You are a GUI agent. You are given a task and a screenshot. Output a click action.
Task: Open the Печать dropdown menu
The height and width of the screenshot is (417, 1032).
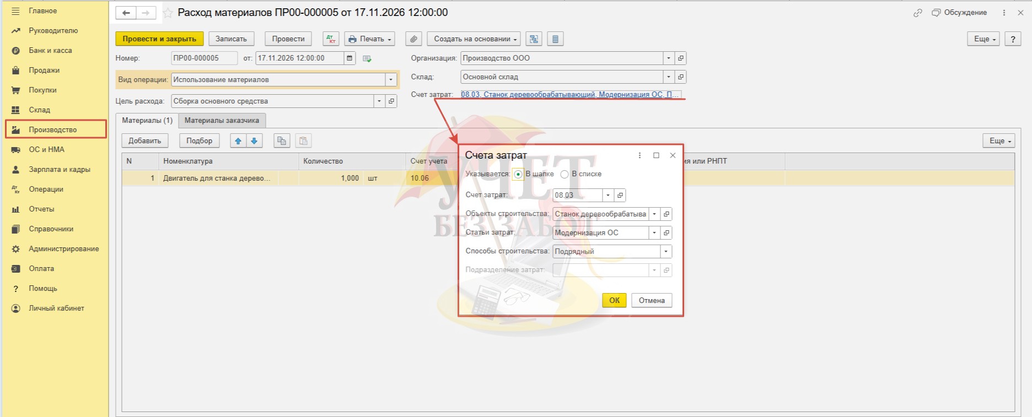pos(370,39)
